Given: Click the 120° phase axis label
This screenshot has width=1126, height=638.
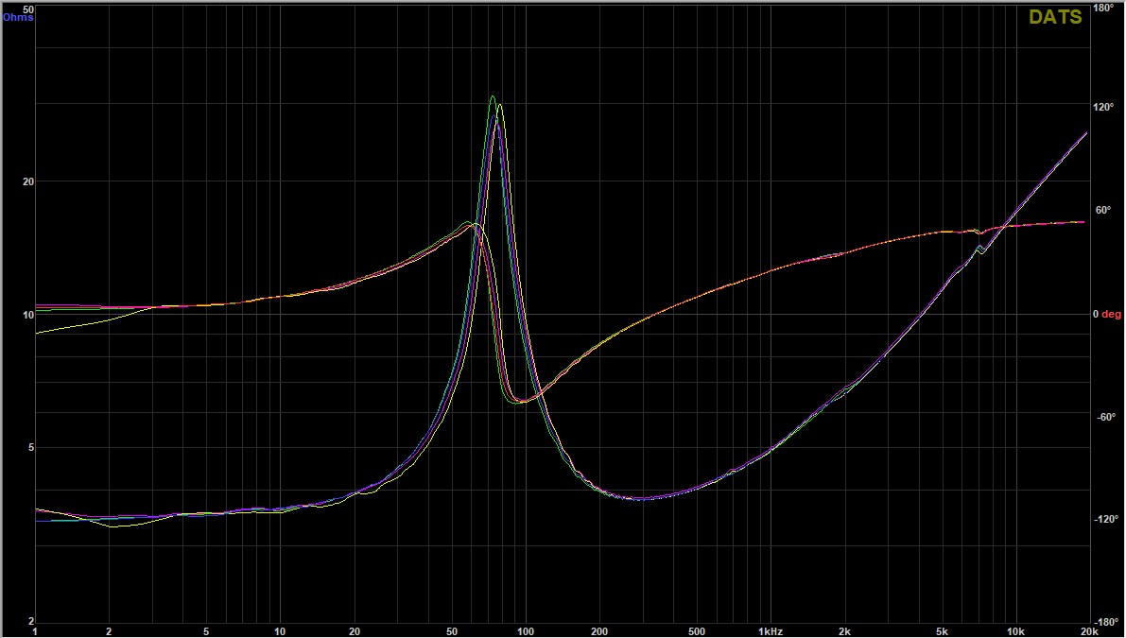Looking at the screenshot, I should pyautogui.click(x=1105, y=108).
